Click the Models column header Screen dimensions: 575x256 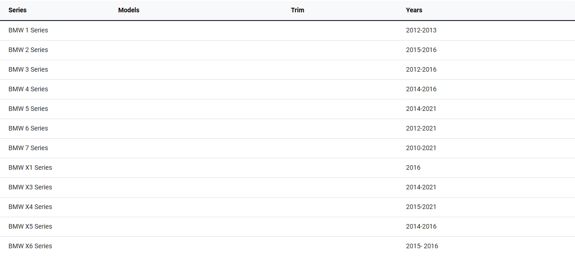point(128,10)
